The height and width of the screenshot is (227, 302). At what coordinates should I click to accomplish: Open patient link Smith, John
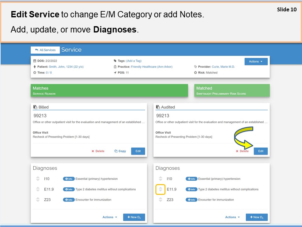pyautogui.click(x=66, y=67)
